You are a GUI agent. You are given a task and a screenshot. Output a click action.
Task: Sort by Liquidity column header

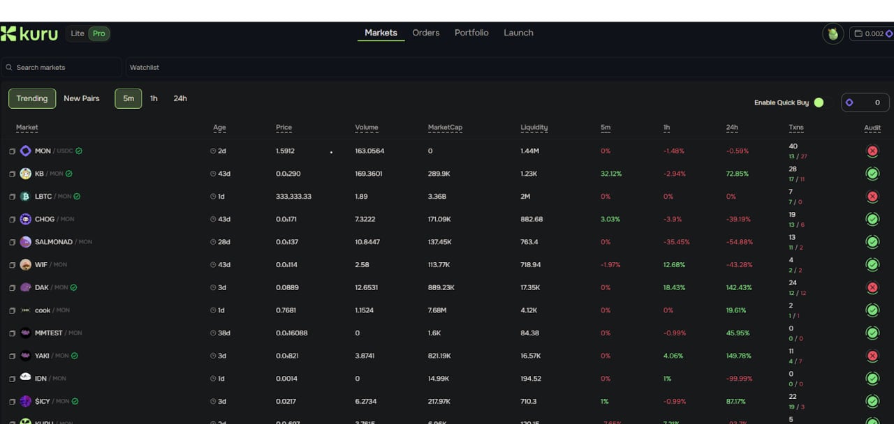[x=534, y=128]
